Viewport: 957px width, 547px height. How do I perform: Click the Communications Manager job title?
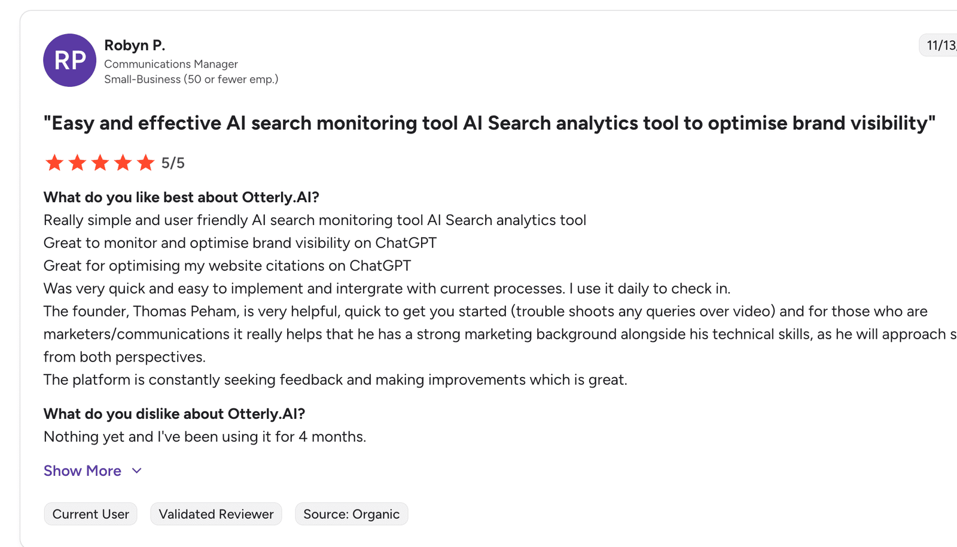(x=171, y=64)
